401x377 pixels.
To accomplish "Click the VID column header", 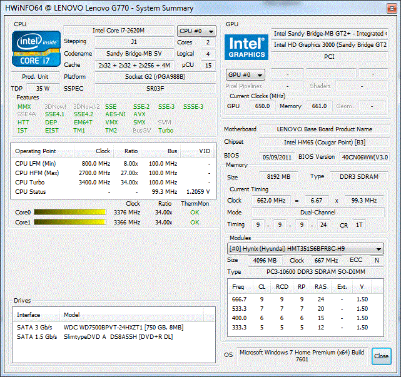I will pyautogui.click(x=198, y=151).
